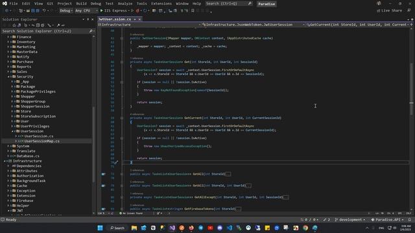Toggle code folding for the GetCurrent method
Screen dimensions: 415x233
[x=122, y=118]
